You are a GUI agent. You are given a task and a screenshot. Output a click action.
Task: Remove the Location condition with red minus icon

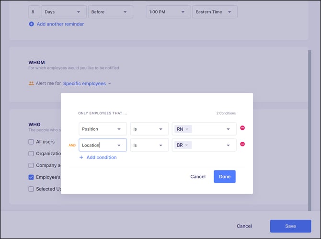tap(242, 144)
